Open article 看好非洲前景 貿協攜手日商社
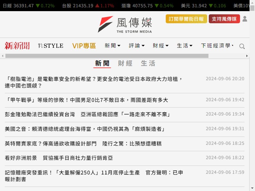Viewport: 255px width, 191px height. point(59,158)
